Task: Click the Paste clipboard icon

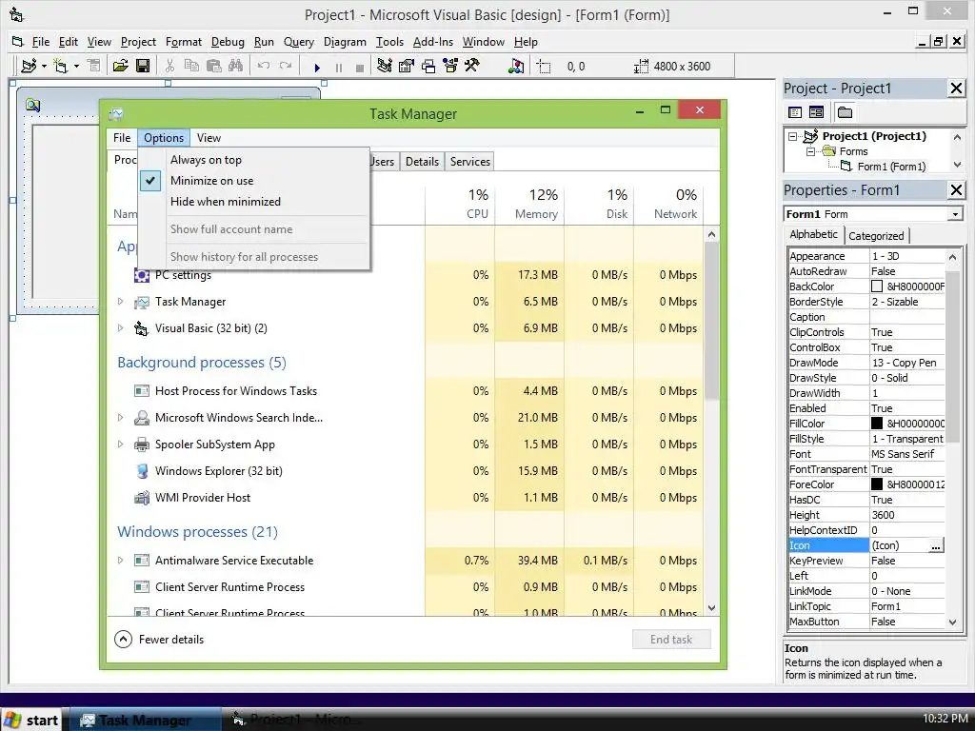Action: tap(214, 66)
